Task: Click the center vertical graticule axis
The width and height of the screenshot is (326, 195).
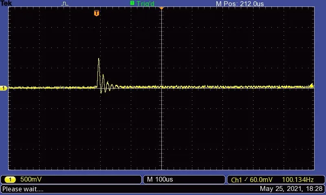Action: tap(162, 122)
